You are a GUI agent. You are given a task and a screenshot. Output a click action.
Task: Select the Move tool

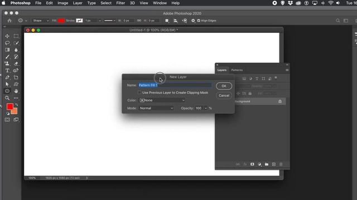[x=7, y=36]
